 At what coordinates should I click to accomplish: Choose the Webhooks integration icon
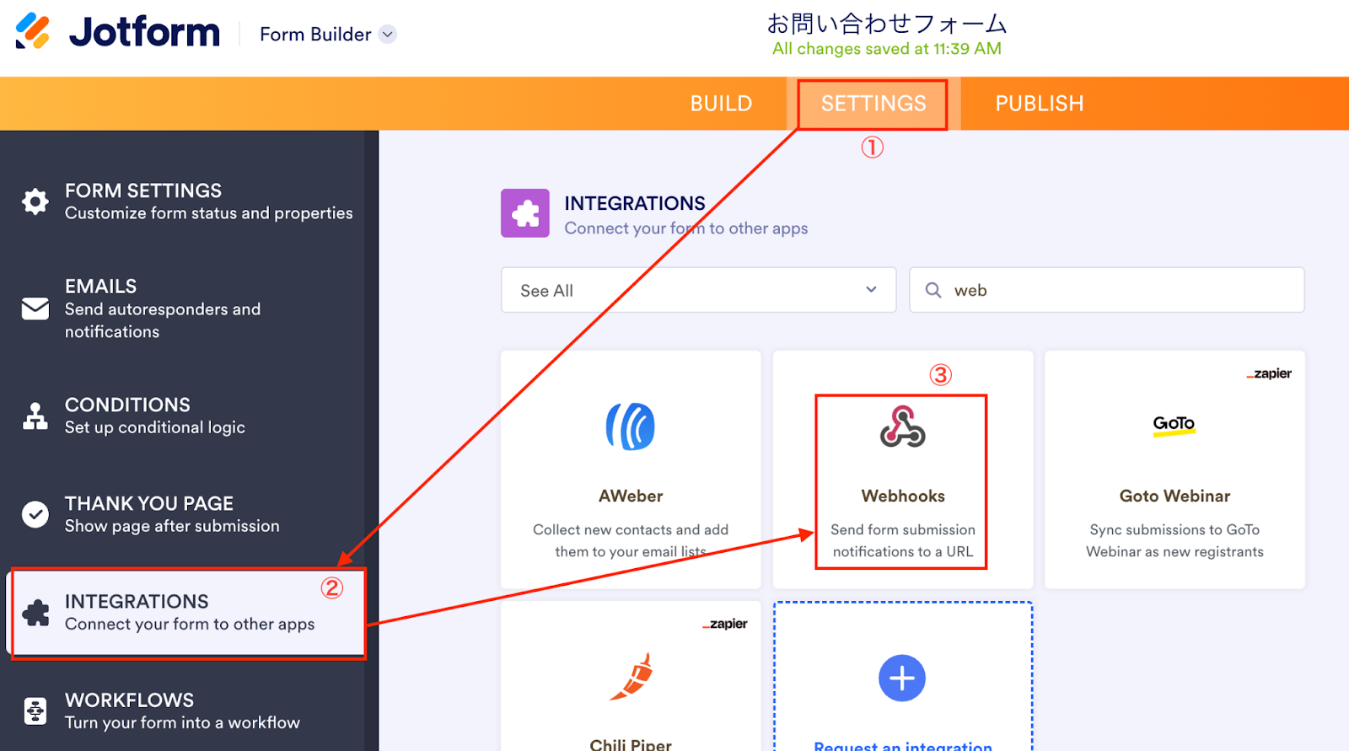pyautogui.click(x=903, y=426)
